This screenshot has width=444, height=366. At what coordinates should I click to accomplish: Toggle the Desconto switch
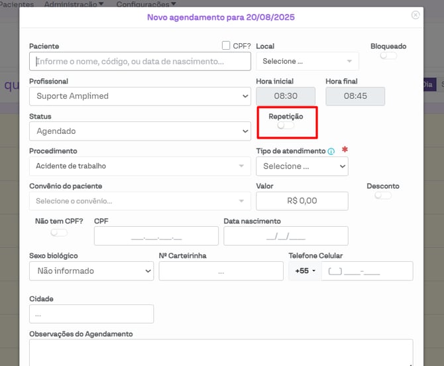click(382, 196)
